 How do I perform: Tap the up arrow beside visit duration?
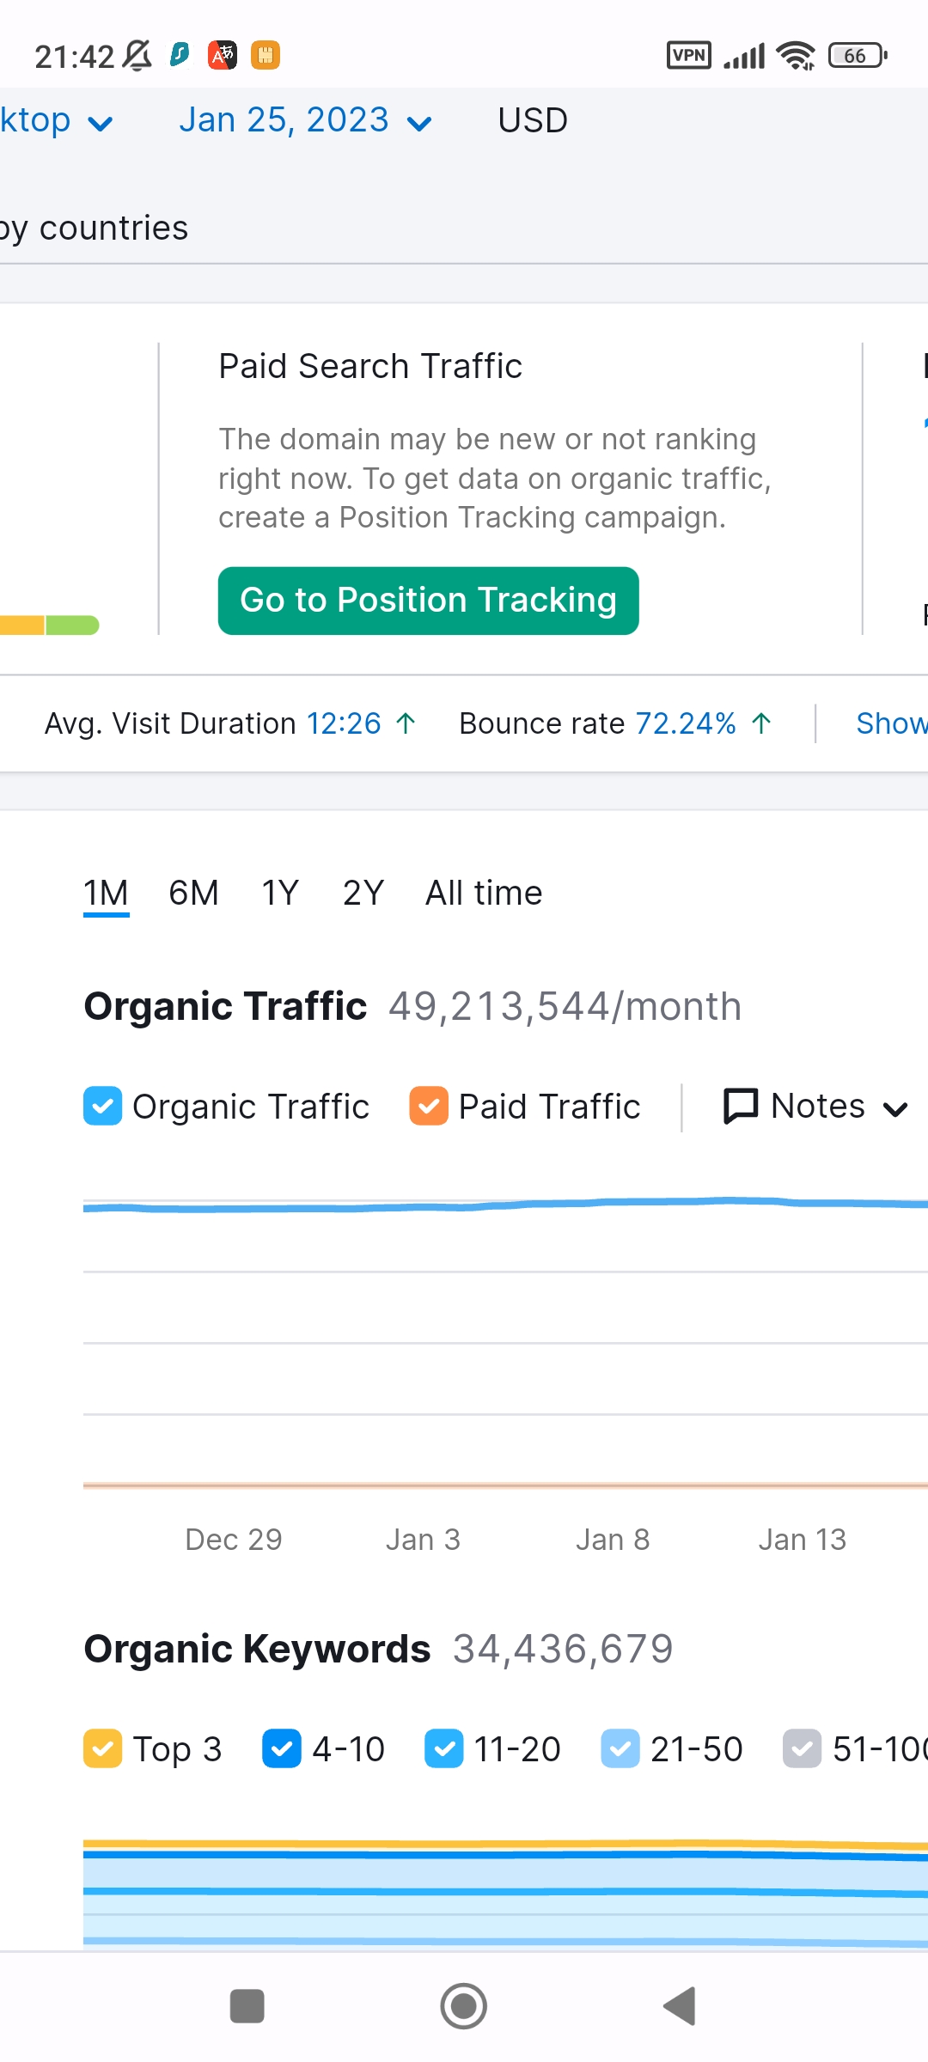click(x=406, y=723)
